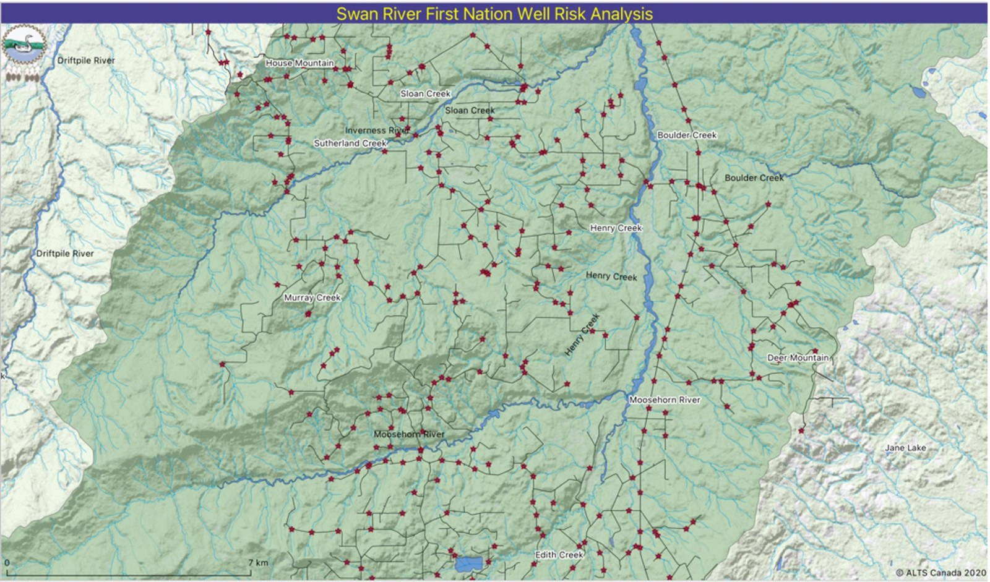Select the 'Deer Mountain' label

798,358
